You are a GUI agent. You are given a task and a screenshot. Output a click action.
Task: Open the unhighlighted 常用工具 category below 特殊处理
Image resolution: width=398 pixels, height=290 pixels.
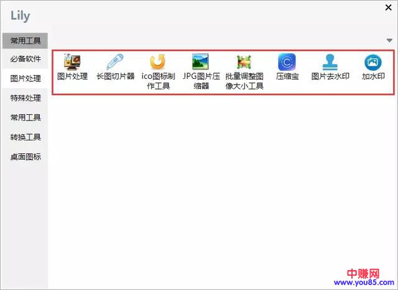(25, 117)
